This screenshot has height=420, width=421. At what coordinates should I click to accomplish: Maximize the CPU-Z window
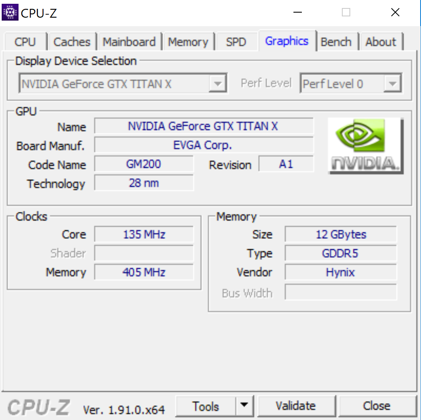point(346,13)
